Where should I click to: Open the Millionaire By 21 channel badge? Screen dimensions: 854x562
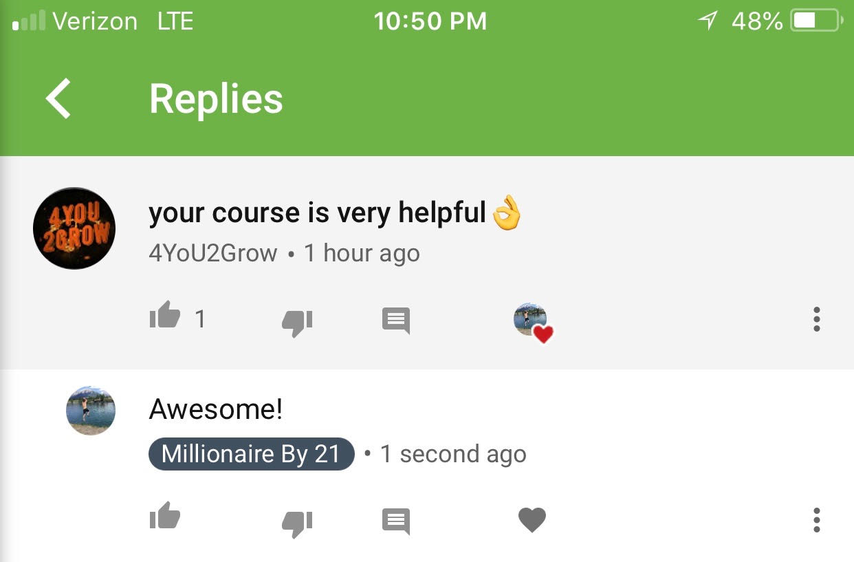tap(252, 454)
